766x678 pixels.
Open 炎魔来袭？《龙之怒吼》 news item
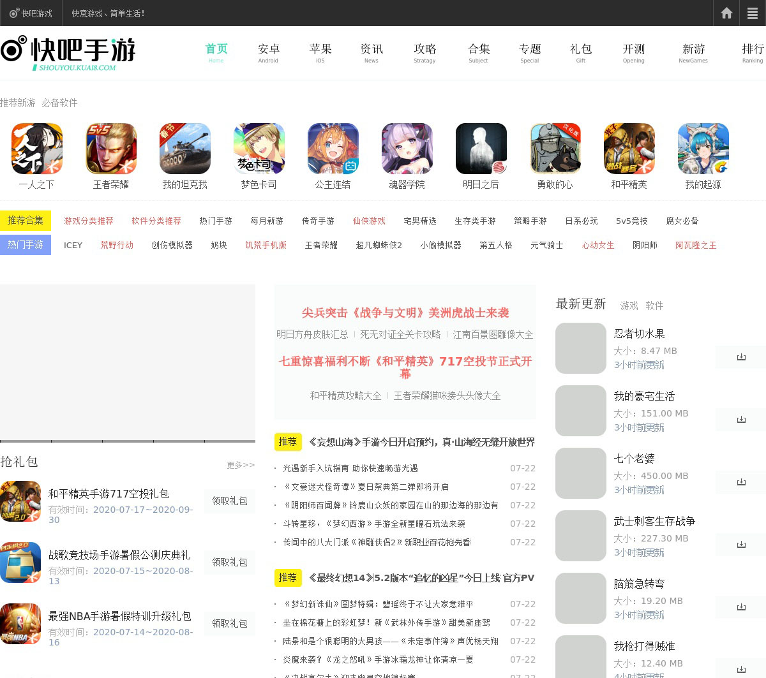click(379, 660)
